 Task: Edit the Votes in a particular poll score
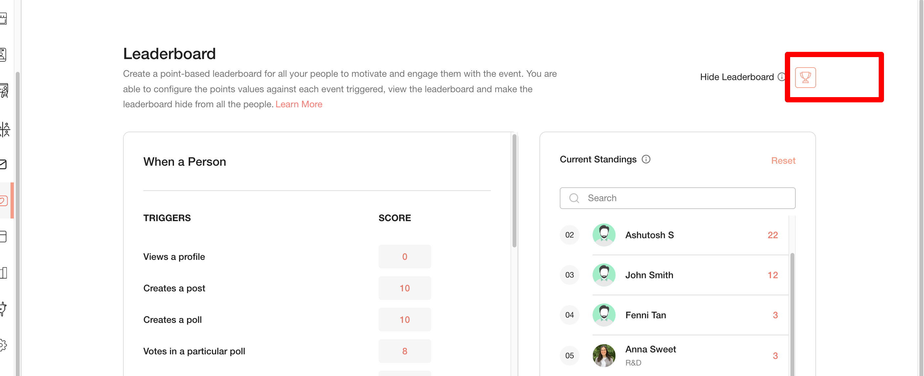pyautogui.click(x=404, y=351)
